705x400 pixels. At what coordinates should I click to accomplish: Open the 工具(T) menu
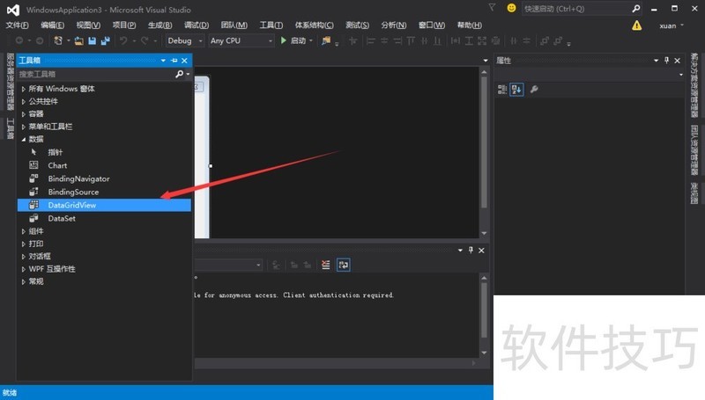point(271,25)
